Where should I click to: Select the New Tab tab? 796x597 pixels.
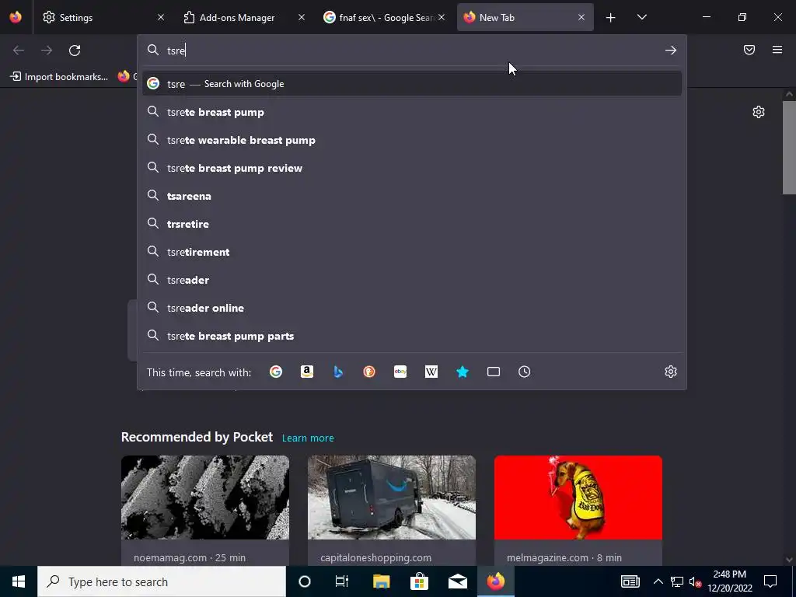click(x=525, y=17)
